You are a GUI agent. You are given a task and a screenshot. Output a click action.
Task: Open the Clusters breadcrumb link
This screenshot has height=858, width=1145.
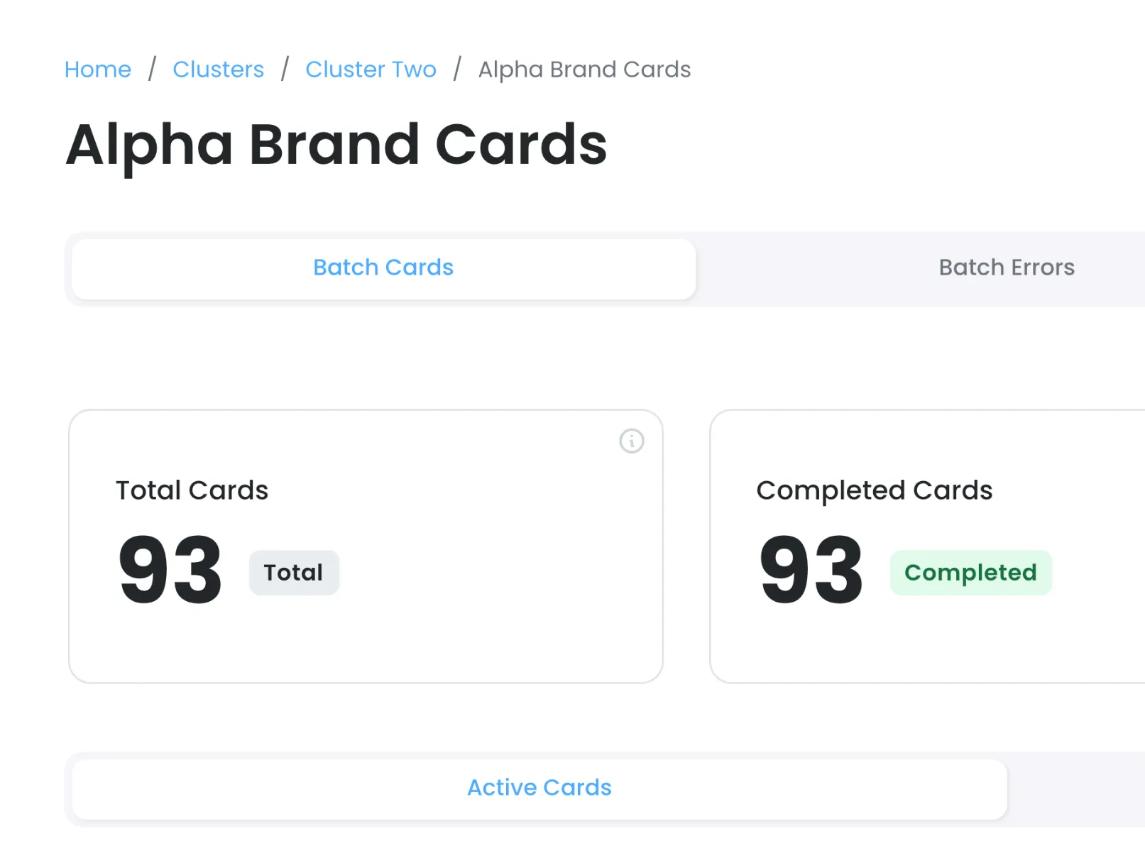tap(218, 69)
